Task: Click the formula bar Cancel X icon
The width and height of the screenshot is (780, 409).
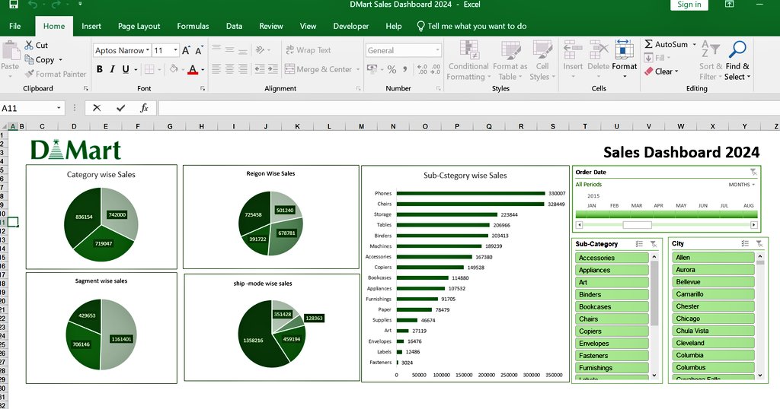Action: [x=97, y=108]
